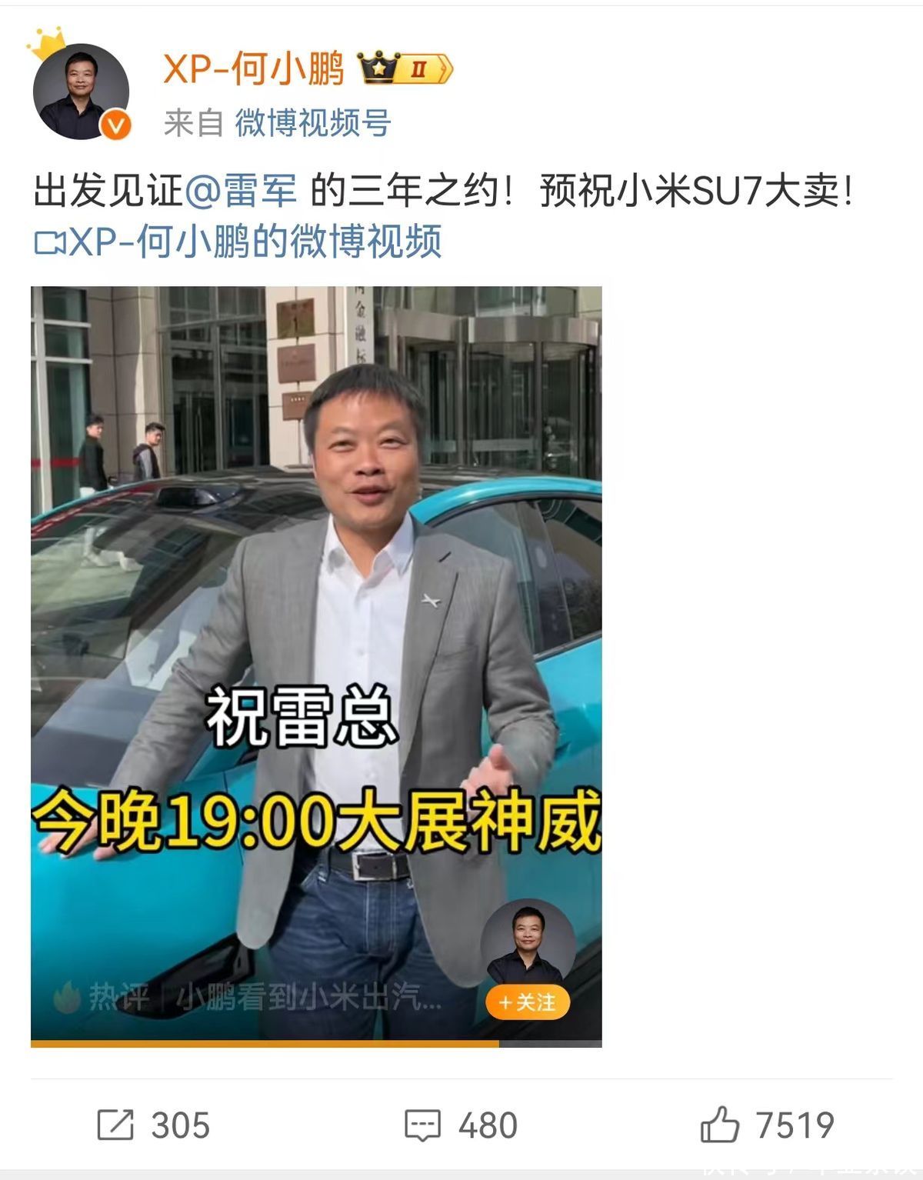Like the post with thumbs-up icon
Screen dimensions: 923x1180
(x=719, y=1125)
